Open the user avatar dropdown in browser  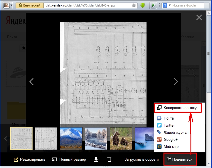point(8,5)
